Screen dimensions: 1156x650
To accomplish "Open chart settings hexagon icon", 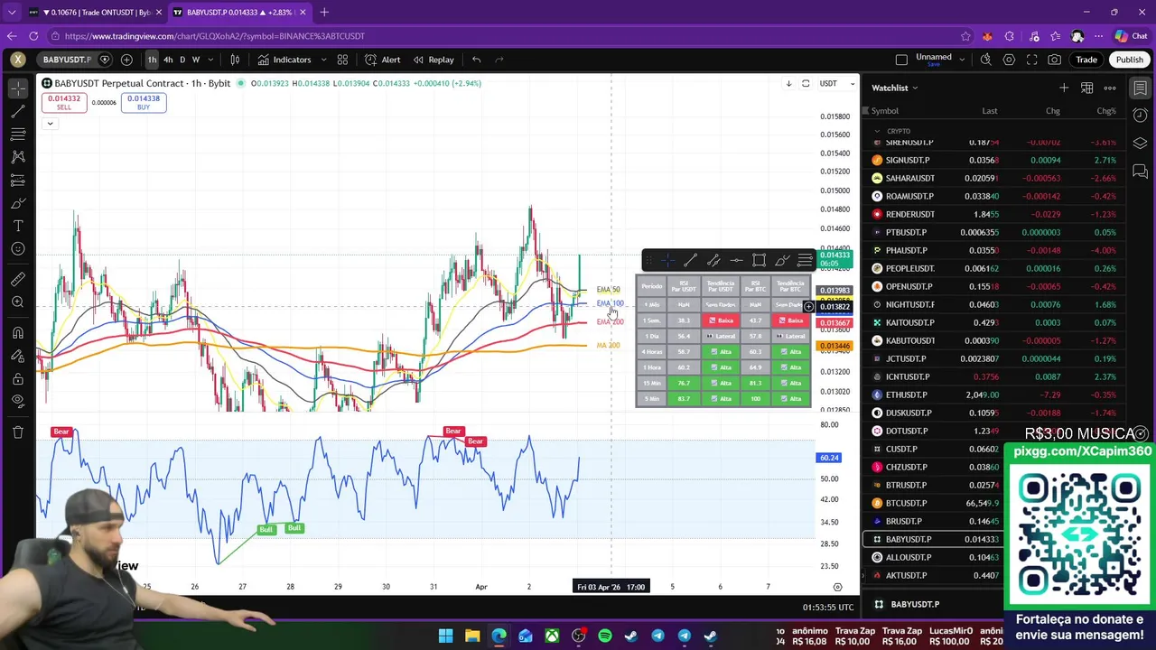I will [1009, 60].
